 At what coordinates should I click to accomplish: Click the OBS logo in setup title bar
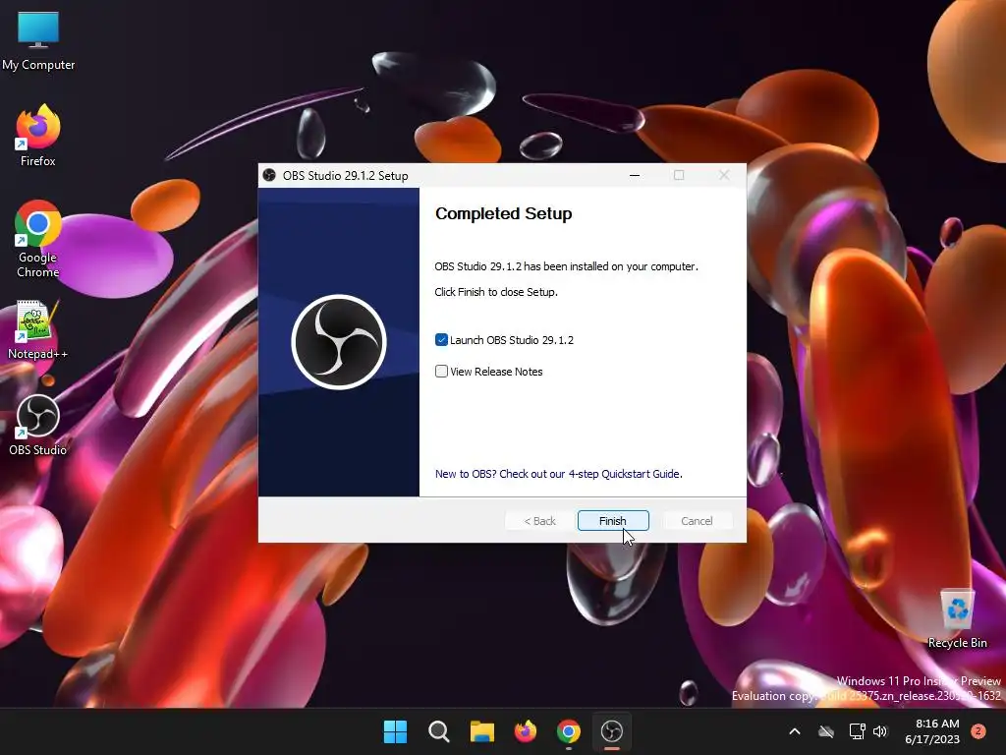(269, 175)
